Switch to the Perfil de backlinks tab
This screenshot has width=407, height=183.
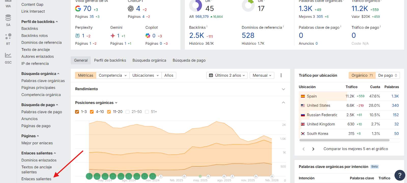110,60
